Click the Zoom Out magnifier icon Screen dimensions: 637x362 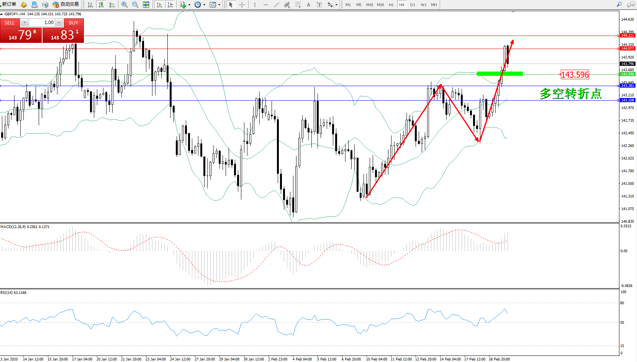coord(135,5)
